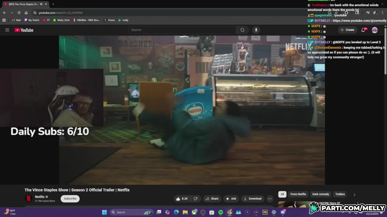The width and height of the screenshot is (387, 217).
Task: Open the melly bookmark
Action: 123,20
